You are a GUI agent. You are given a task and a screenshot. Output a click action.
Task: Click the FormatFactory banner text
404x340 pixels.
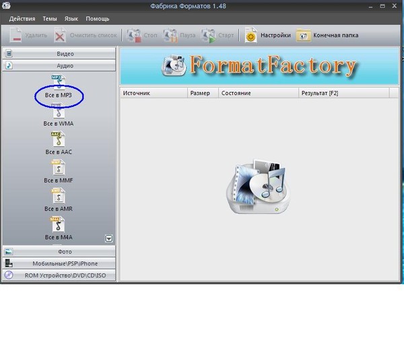pyautogui.click(x=273, y=65)
